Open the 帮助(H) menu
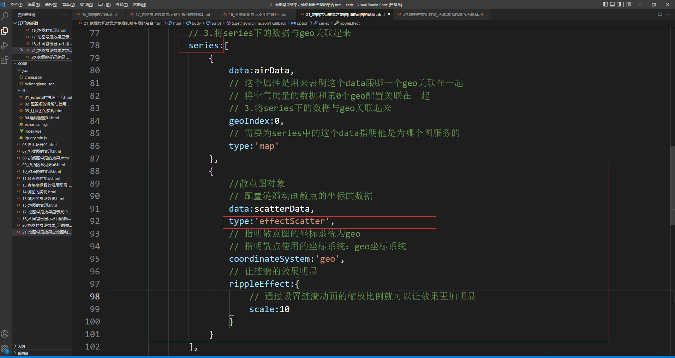This screenshot has height=358, width=675. point(139,5)
